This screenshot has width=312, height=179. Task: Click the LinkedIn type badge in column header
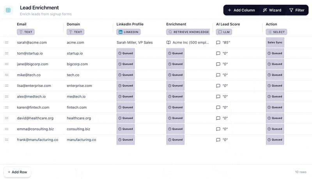click(128, 32)
